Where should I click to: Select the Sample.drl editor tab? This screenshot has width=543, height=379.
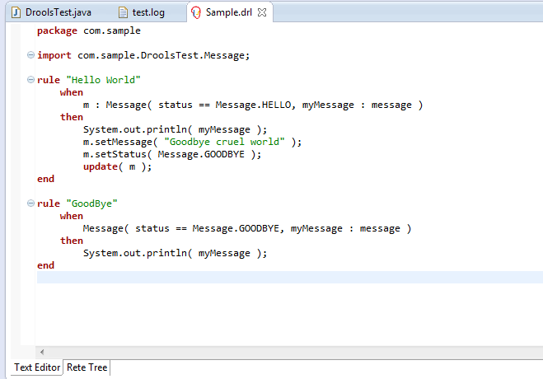click(228, 12)
